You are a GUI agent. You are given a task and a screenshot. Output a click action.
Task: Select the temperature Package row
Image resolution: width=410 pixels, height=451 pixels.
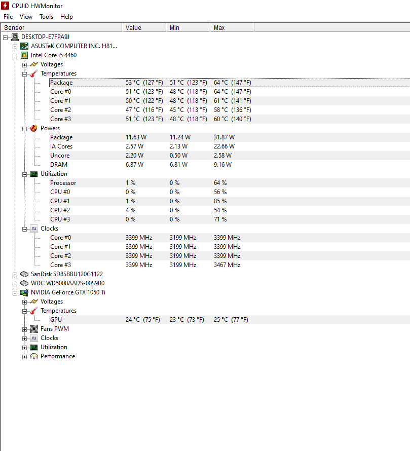pyautogui.click(x=229, y=83)
